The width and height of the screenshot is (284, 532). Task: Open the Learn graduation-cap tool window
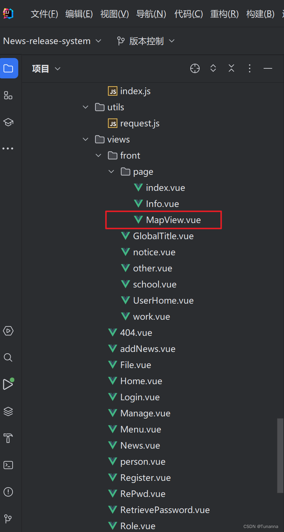pyautogui.click(x=8, y=122)
